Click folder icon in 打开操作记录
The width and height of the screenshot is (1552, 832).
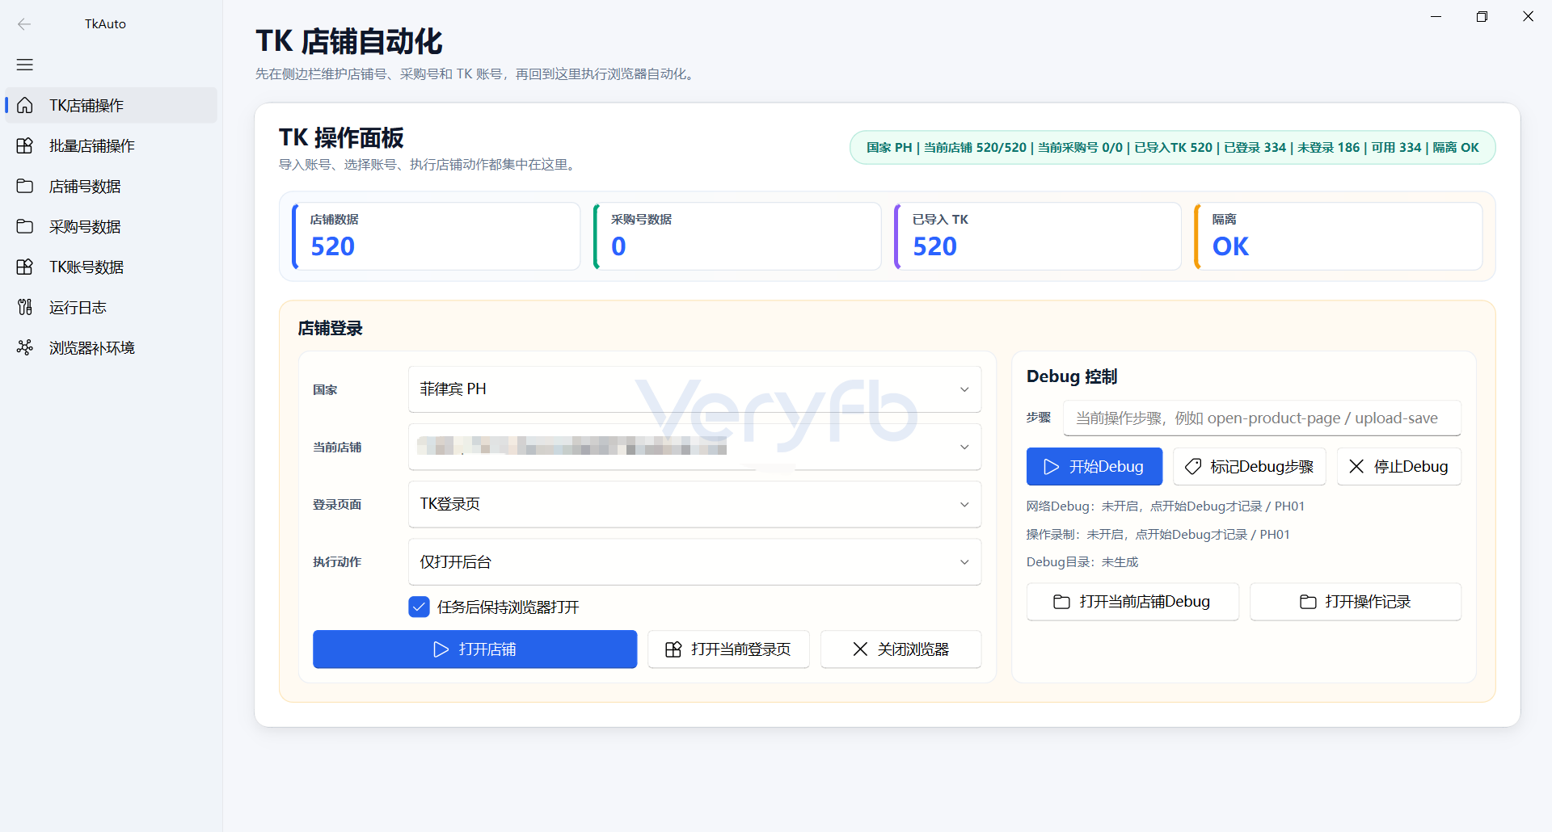(1308, 602)
